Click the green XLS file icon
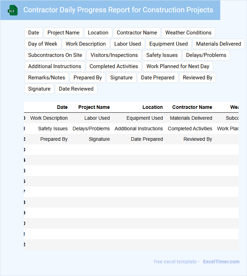 pyautogui.click(x=13, y=10)
